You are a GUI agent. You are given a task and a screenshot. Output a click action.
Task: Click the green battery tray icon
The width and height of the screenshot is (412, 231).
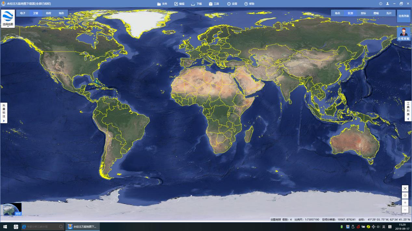pyautogui.click(x=342, y=227)
